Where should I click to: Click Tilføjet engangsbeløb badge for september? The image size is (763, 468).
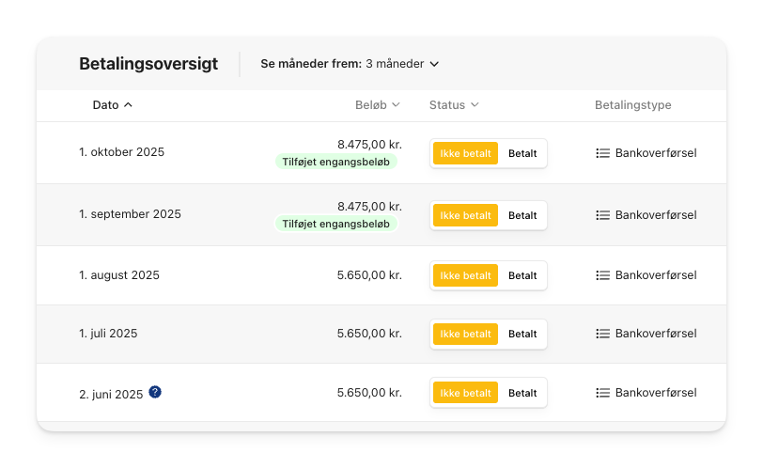(336, 224)
